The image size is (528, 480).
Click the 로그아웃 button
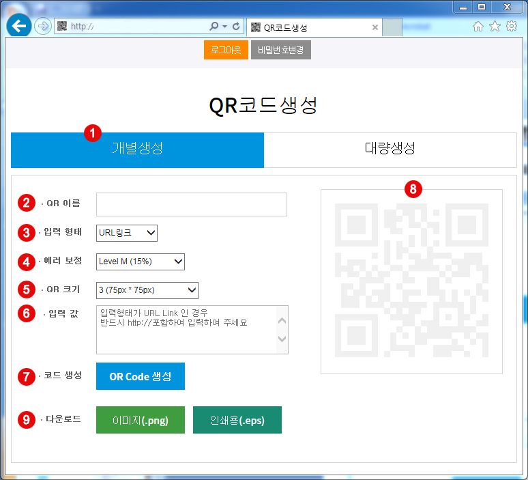[226, 50]
